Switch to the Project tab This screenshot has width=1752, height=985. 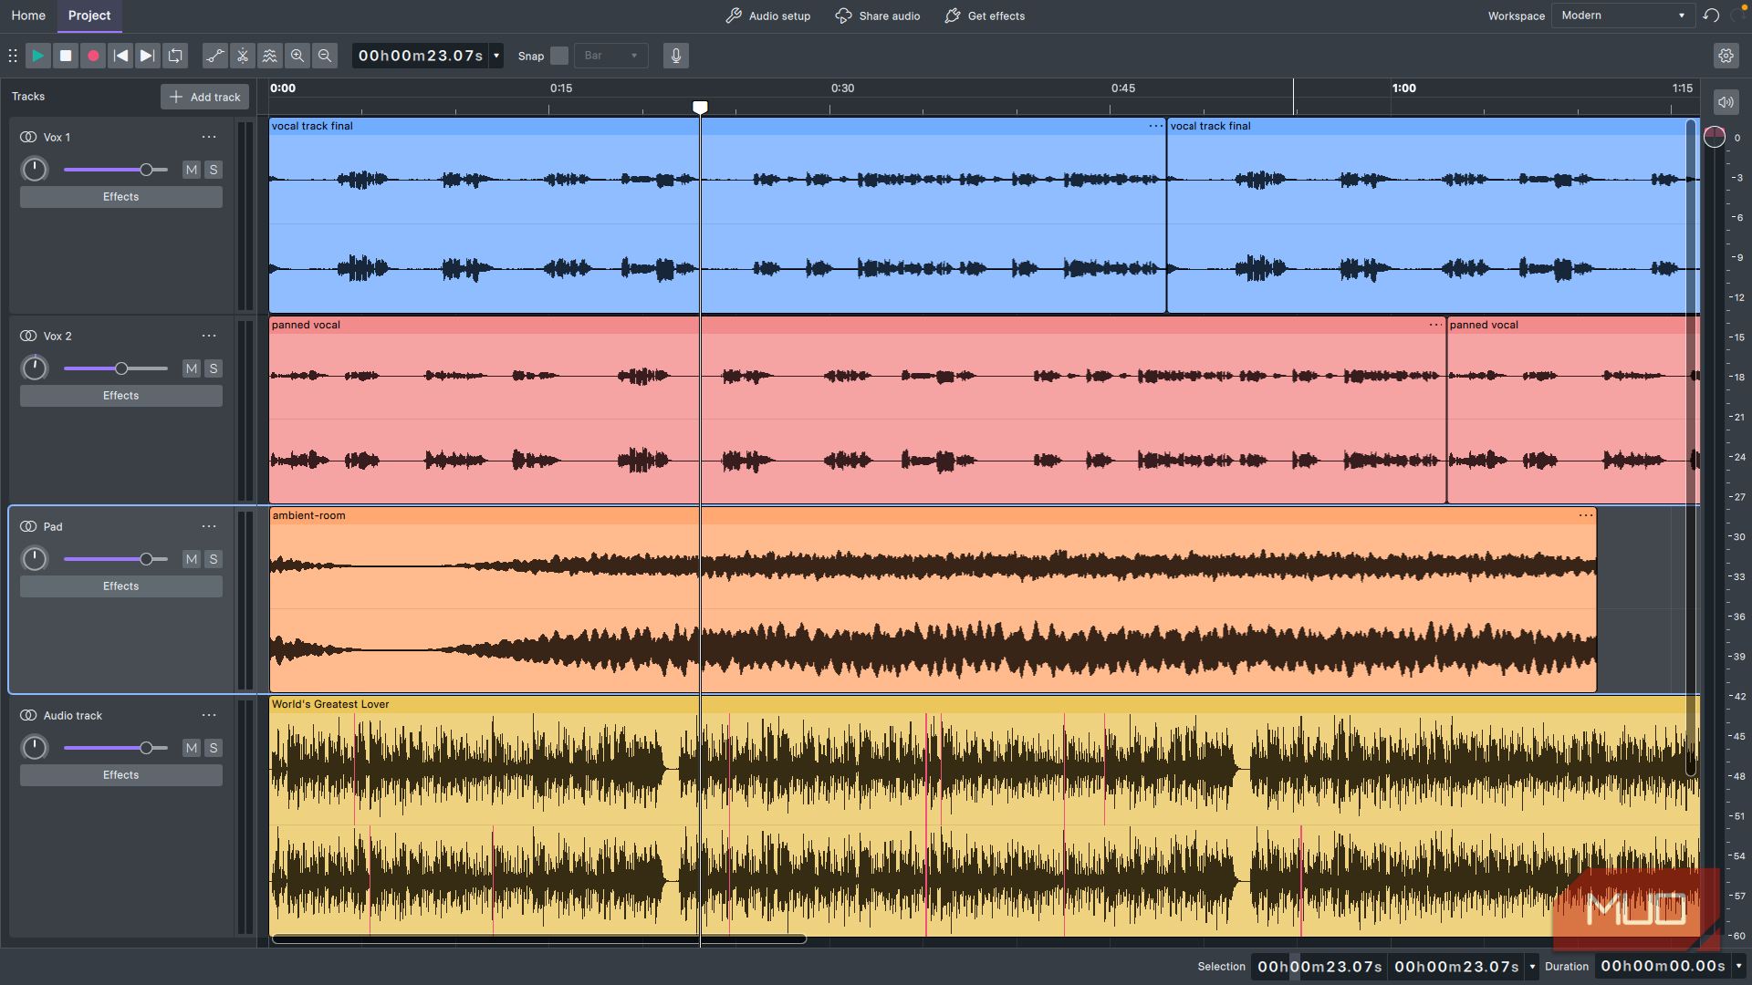[x=89, y=16]
